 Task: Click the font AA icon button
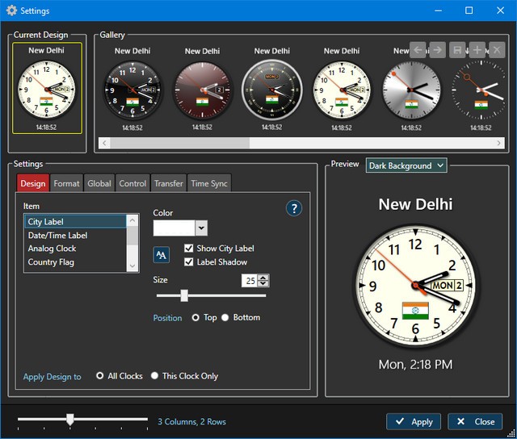tap(162, 255)
